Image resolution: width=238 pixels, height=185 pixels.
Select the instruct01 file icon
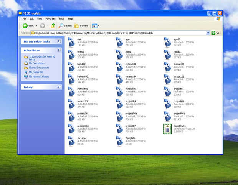pyautogui.click(x=119, y=67)
